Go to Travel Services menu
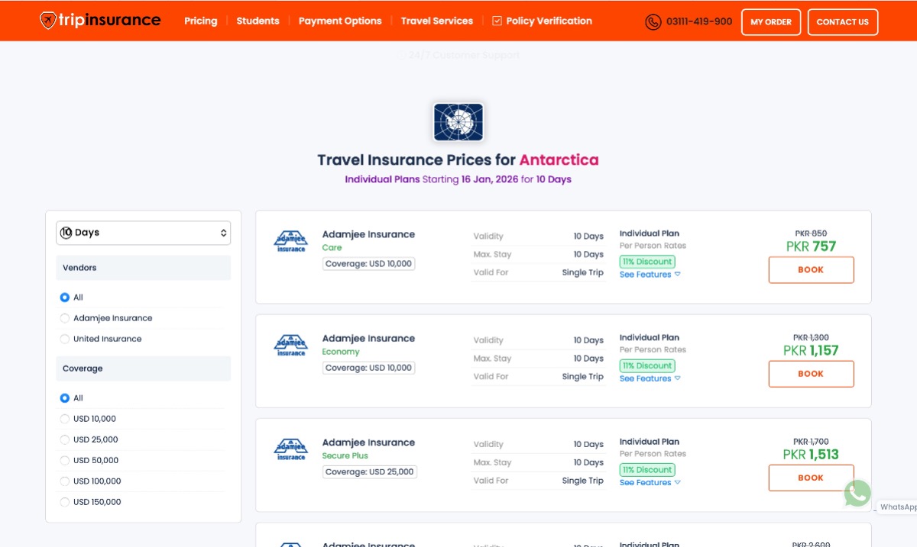The height and width of the screenshot is (547, 917). click(x=436, y=21)
